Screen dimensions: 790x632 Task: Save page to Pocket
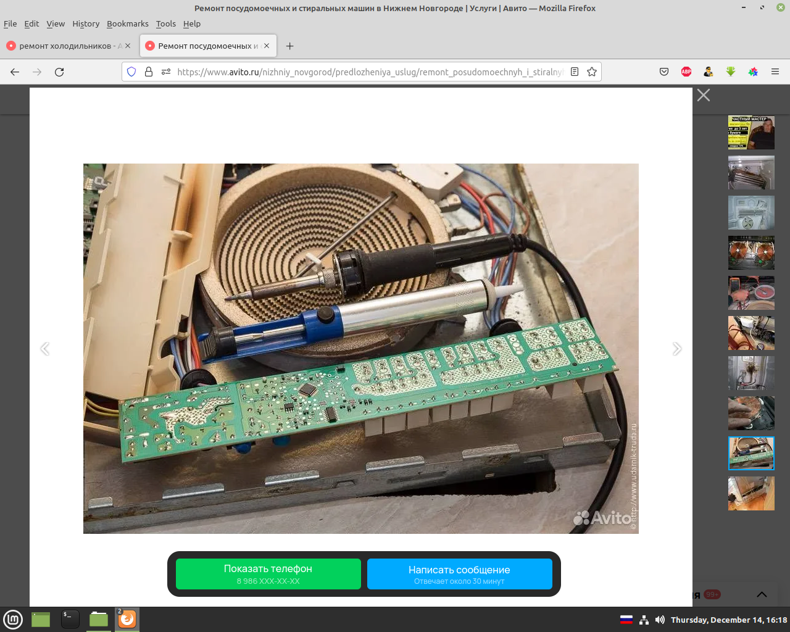click(x=664, y=72)
